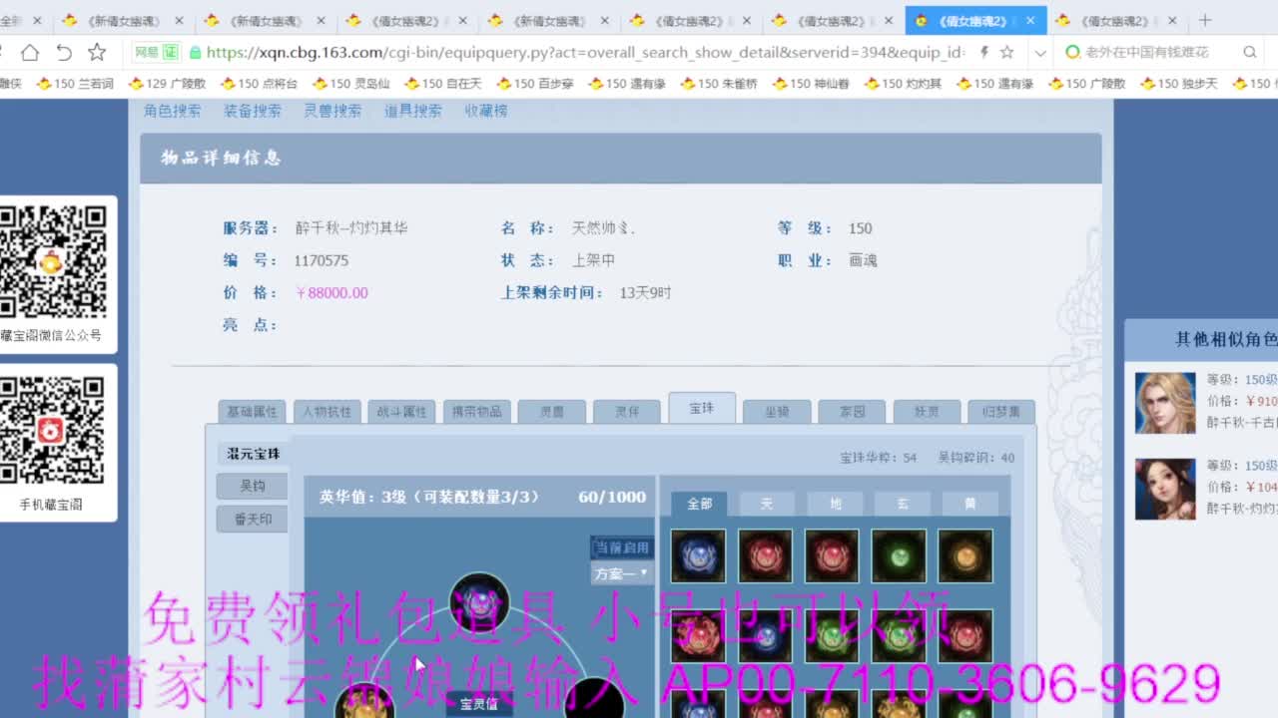Open a new browser tab with plus
Screen dimensions: 1278x718
click(1205, 20)
